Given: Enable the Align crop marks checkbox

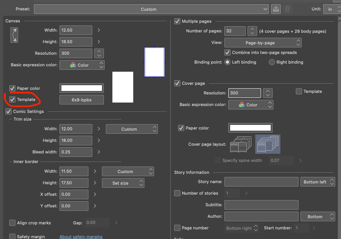Looking at the screenshot, I should tap(12, 223).
